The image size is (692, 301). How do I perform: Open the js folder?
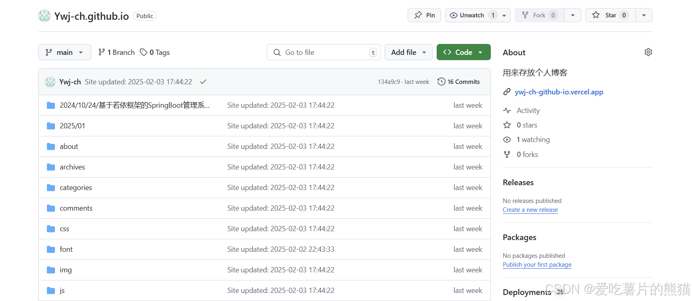62,291
